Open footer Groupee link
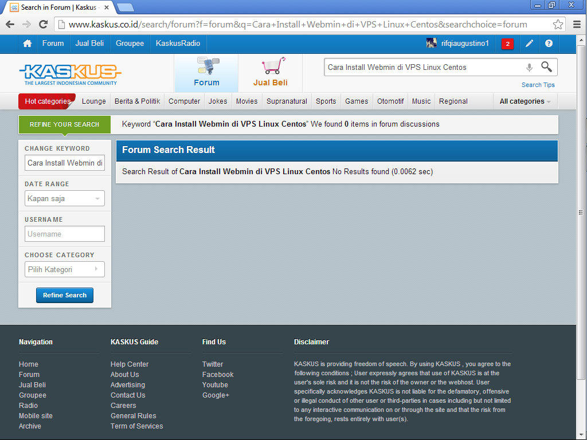 pos(33,395)
